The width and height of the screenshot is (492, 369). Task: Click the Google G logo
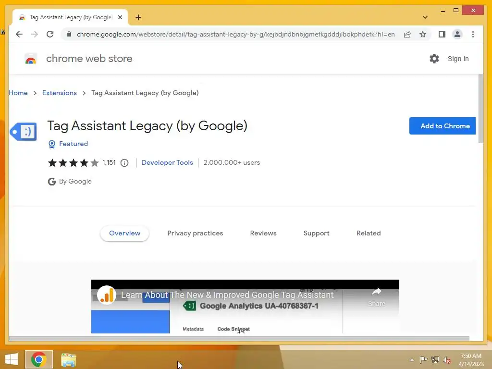click(52, 182)
